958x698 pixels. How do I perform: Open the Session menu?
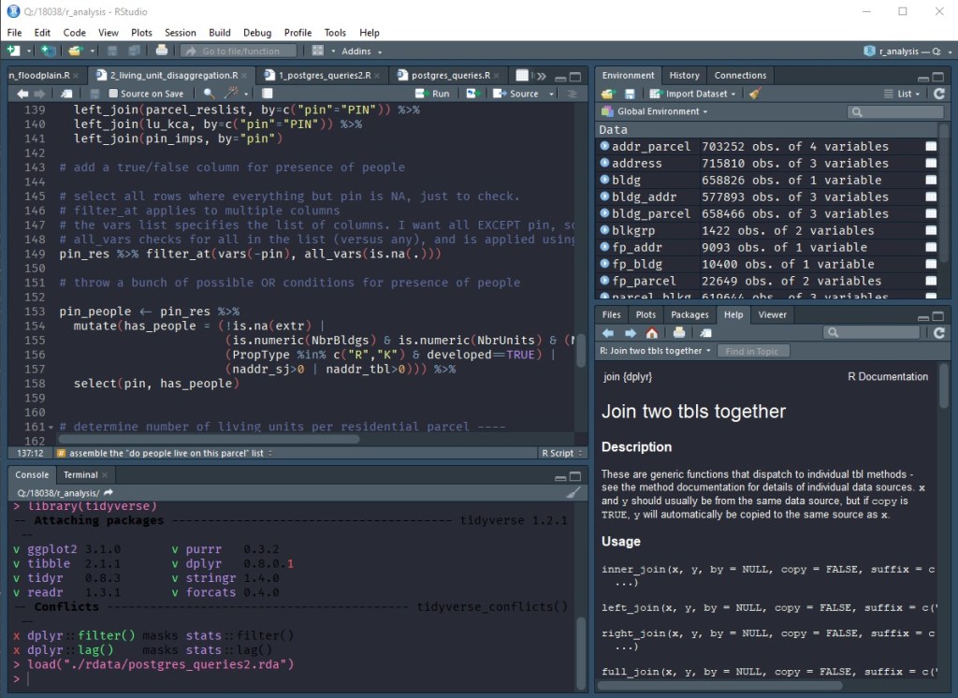tap(181, 33)
